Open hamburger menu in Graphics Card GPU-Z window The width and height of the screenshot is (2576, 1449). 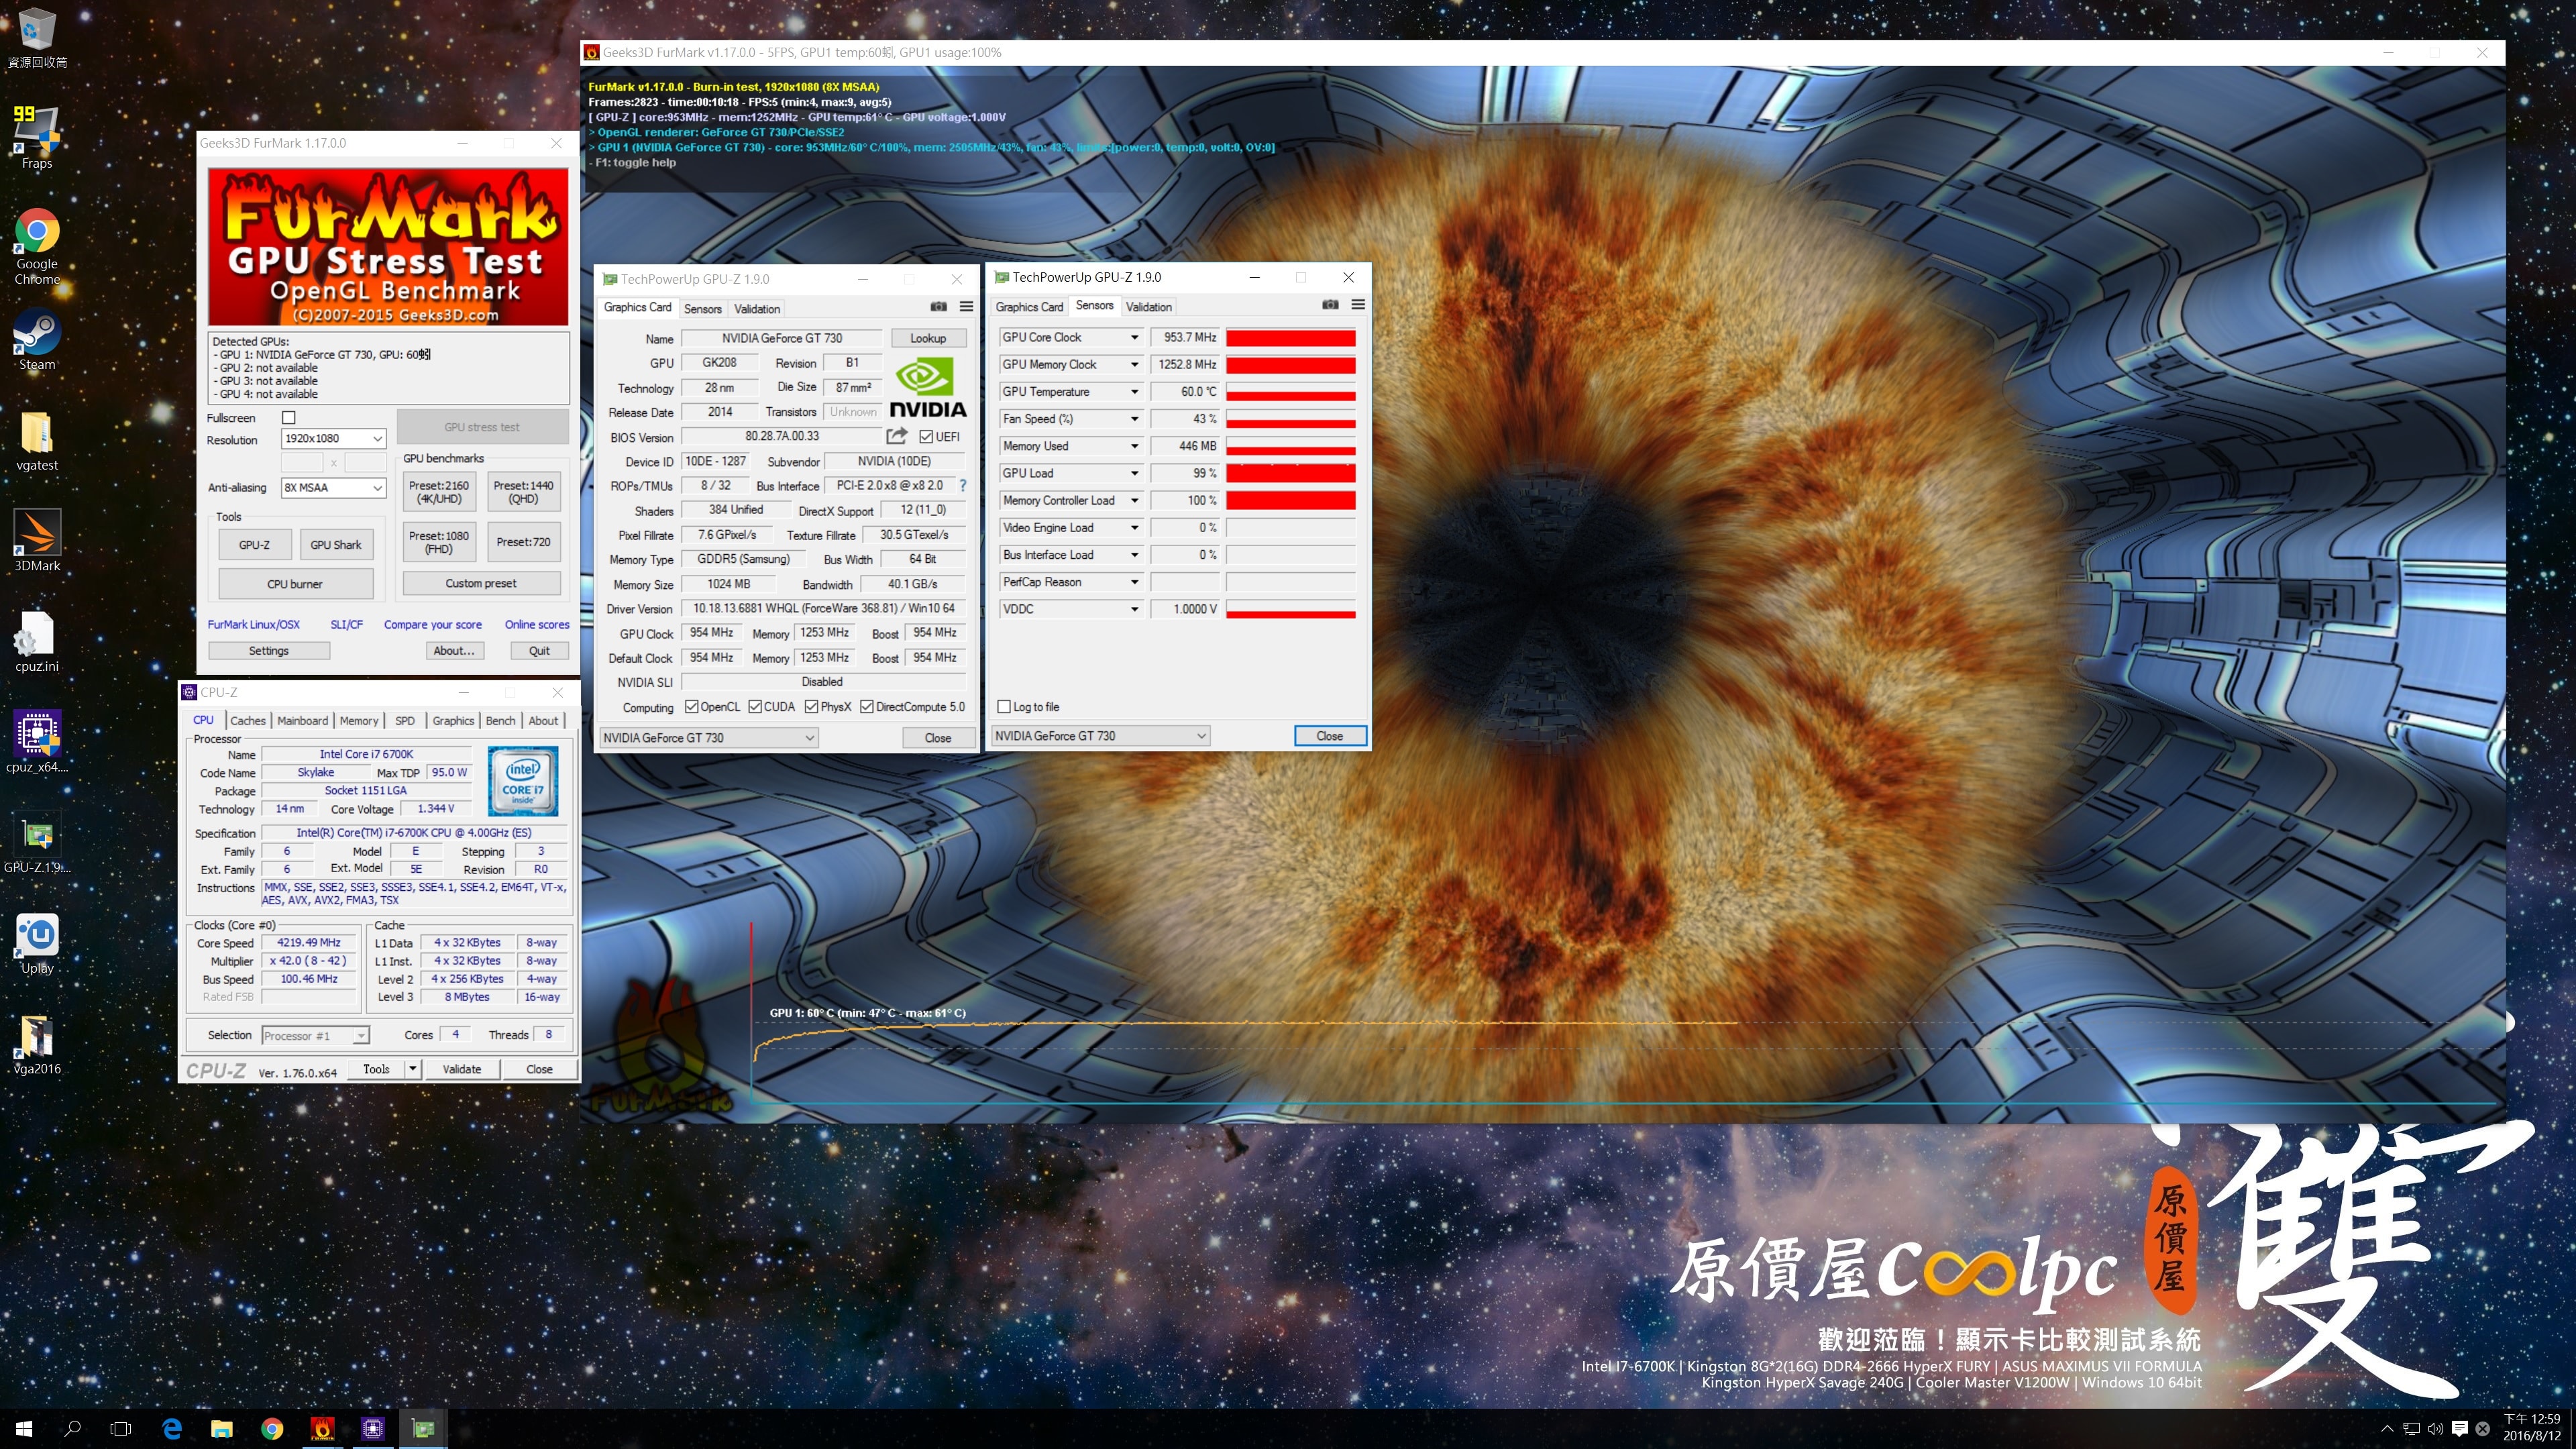click(966, 307)
